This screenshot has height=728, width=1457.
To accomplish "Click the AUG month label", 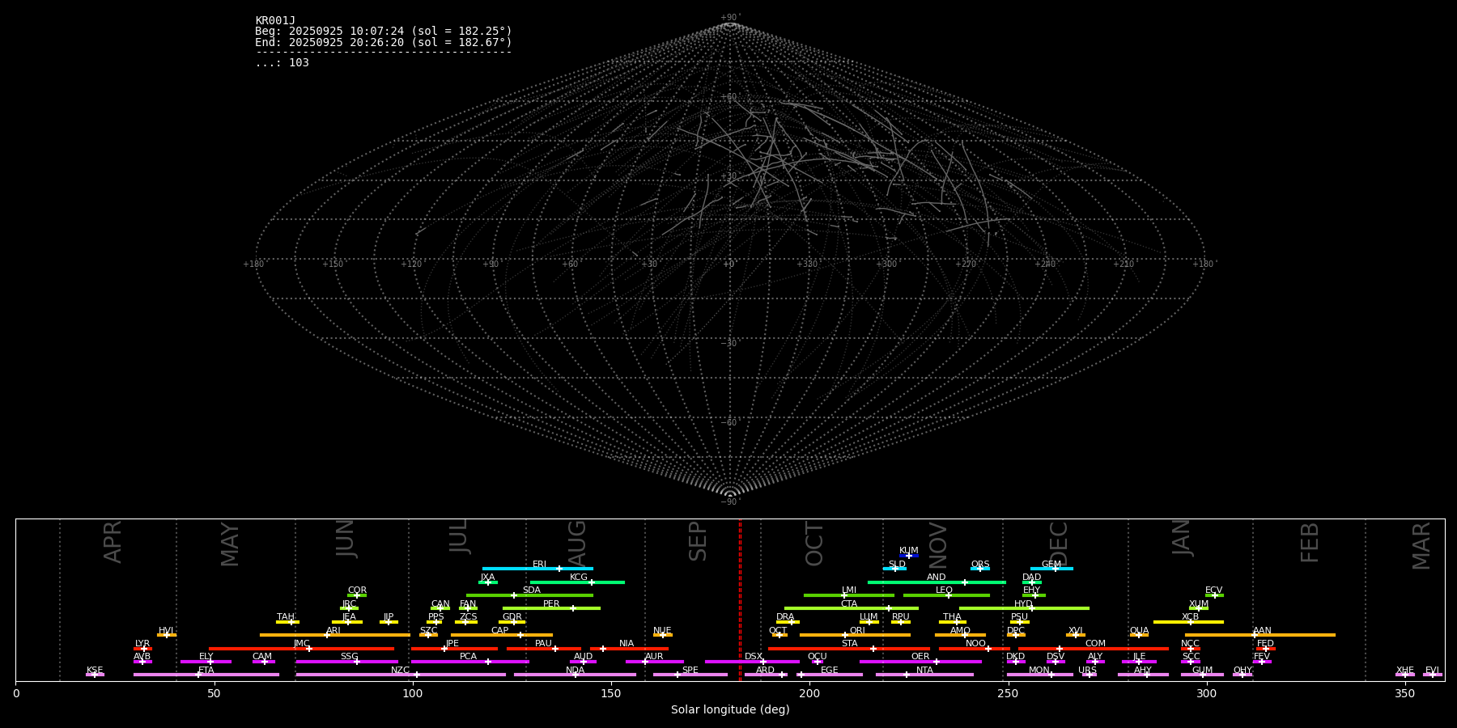I will tap(576, 544).
